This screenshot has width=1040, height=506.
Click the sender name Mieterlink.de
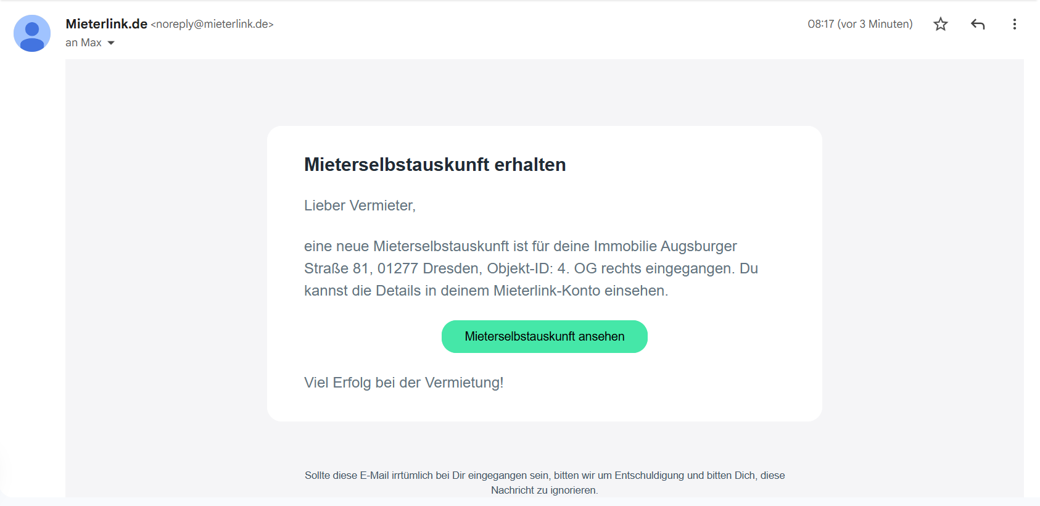107,24
